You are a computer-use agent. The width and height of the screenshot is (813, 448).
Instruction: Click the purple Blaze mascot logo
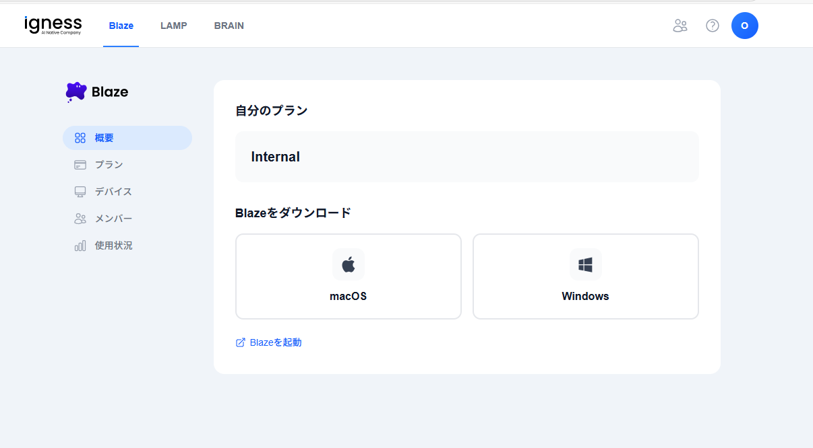(x=76, y=91)
